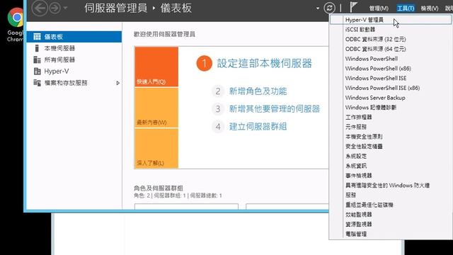
Task: Open navigation history dropdown arrow
Action: click(66, 8)
